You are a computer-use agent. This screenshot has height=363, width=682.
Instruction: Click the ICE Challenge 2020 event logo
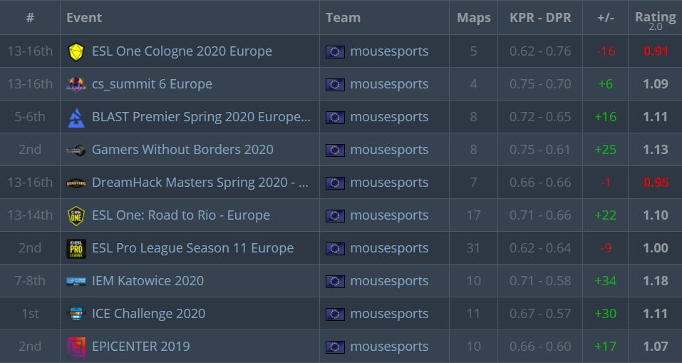76,314
